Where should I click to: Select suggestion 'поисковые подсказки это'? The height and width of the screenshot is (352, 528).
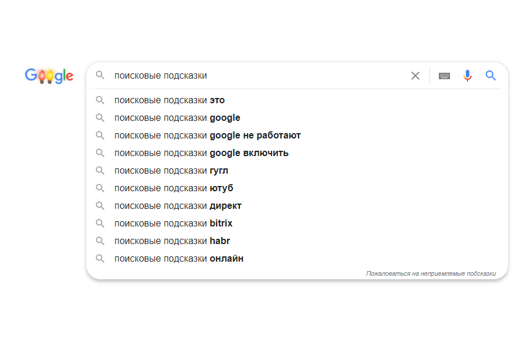[x=170, y=100]
